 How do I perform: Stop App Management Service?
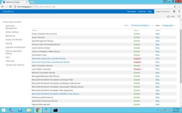pyautogui.click(x=157, y=41)
